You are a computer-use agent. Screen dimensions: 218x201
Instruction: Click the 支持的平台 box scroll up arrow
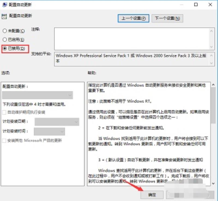[x=211, y=55]
